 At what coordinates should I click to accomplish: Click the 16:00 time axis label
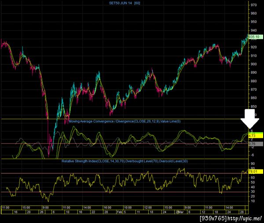click(x=107, y=208)
